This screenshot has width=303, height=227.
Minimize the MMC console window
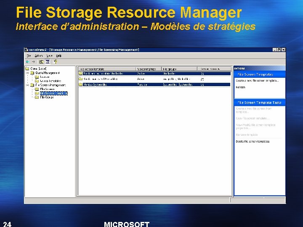(274, 50)
